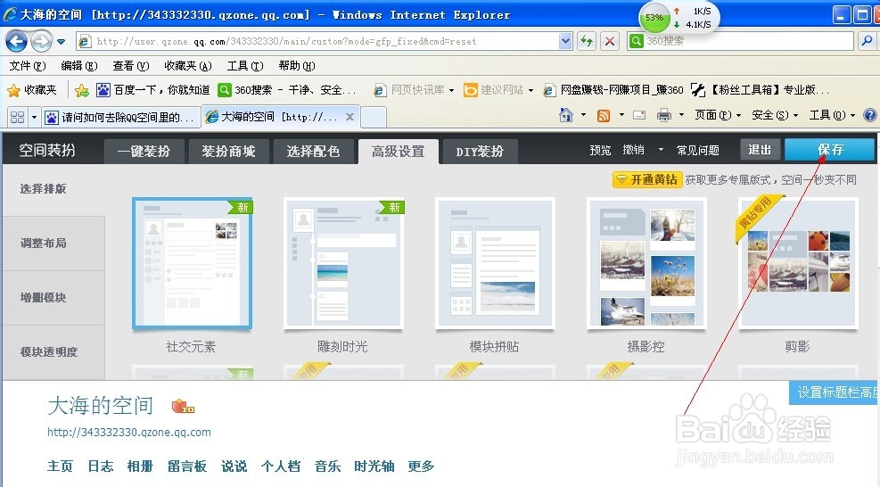Switch to the DIY装扮 tab
This screenshot has width=880, height=487.
(480, 151)
